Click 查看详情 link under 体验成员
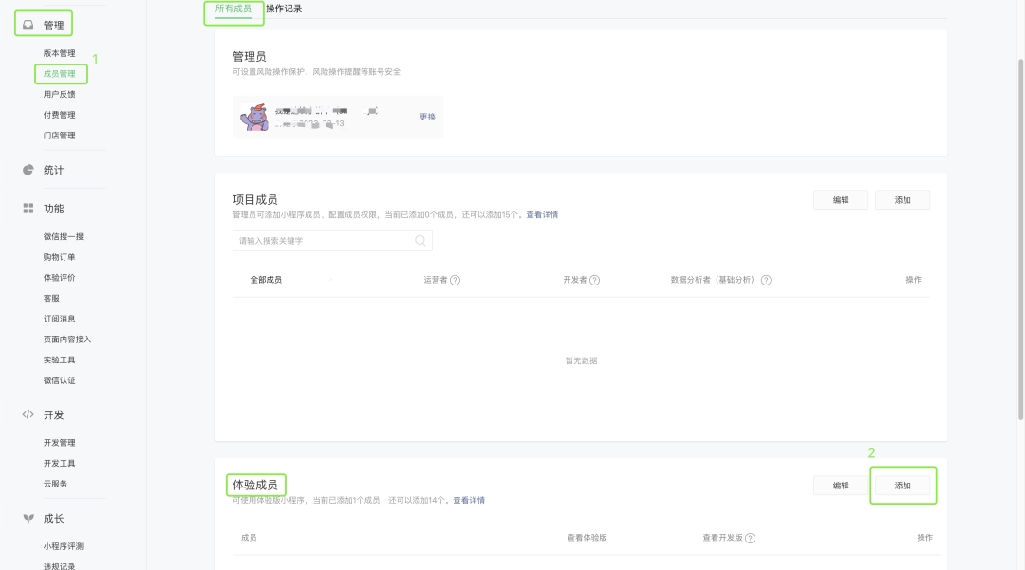The width and height of the screenshot is (1025, 570). tap(469, 500)
